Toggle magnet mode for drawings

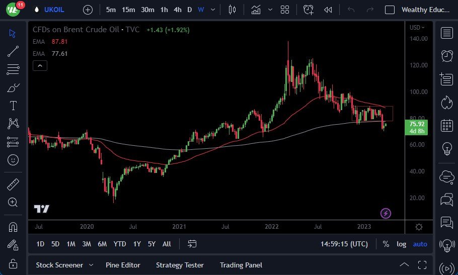point(13,227)
